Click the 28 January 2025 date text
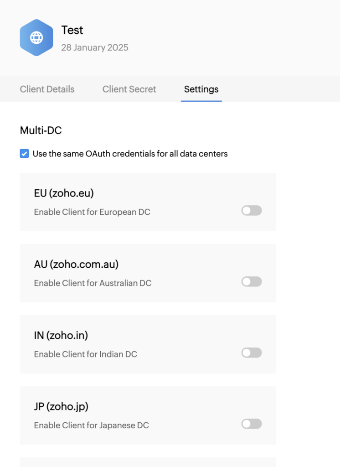 click(x=95, y=47)
